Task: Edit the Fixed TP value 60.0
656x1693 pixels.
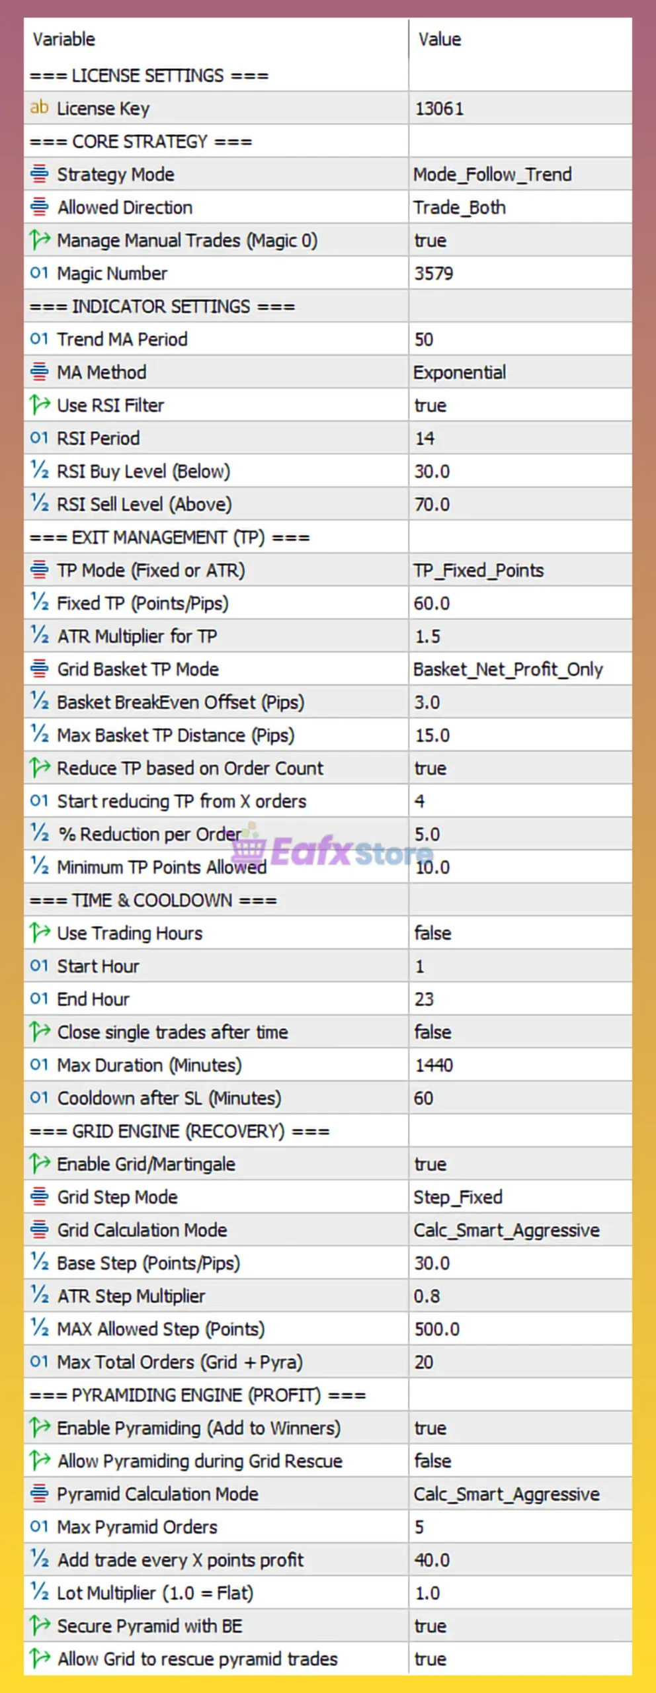Action: [432, 603]
